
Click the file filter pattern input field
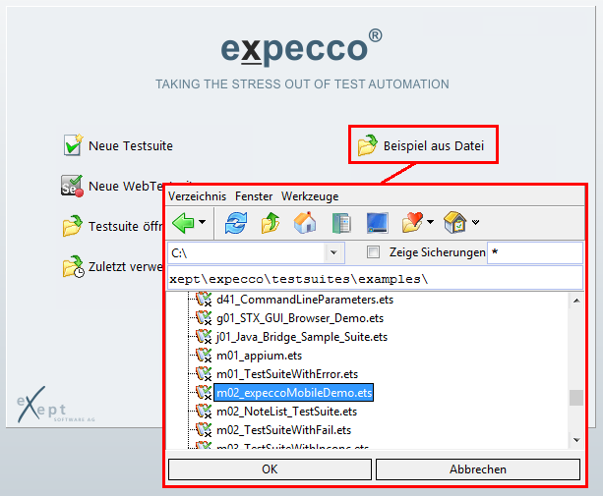536,253
